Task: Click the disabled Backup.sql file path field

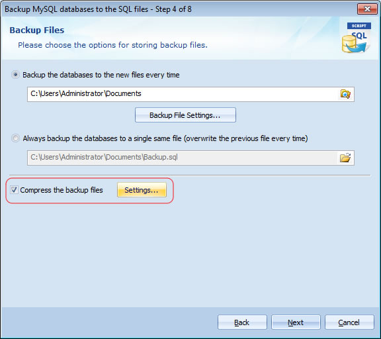Action: [x=183, y=158]
